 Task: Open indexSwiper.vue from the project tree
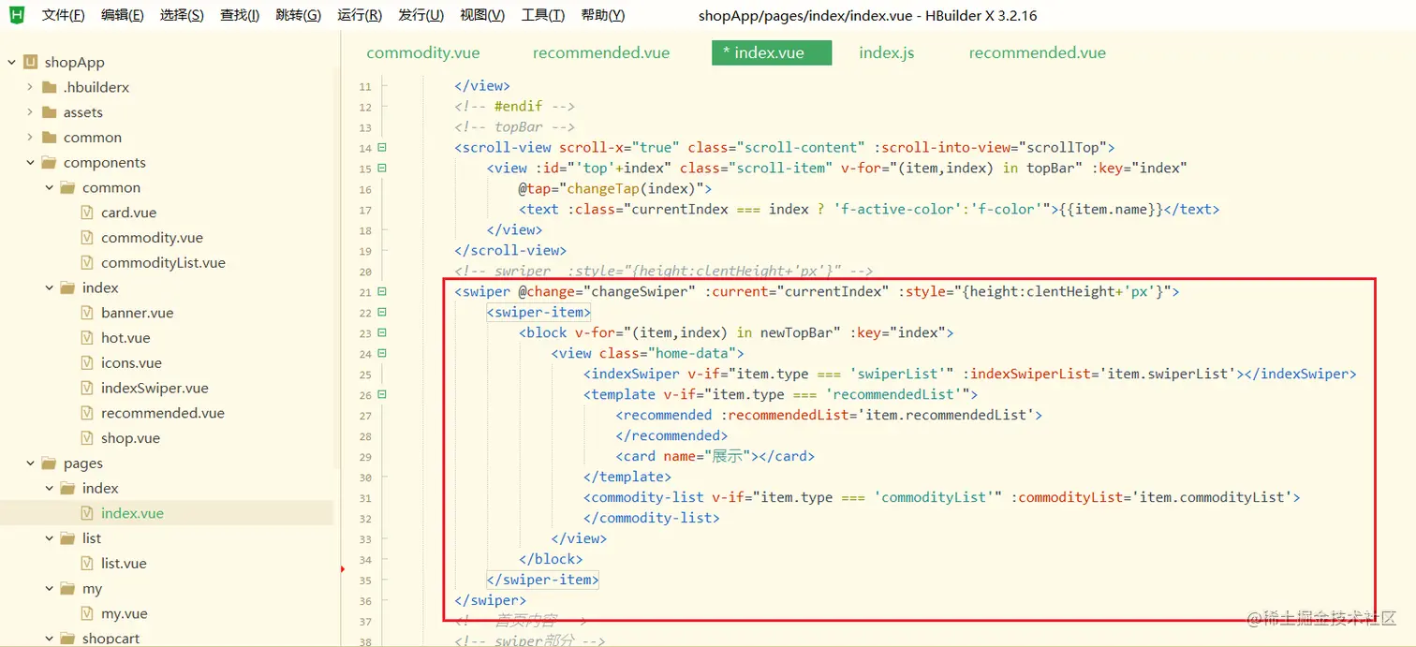[x=155, y=388]
